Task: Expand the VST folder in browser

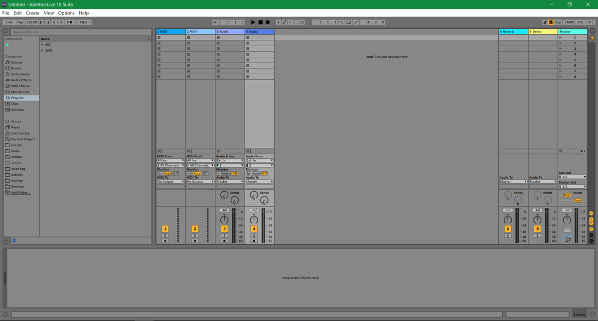Action: (42, 44)
